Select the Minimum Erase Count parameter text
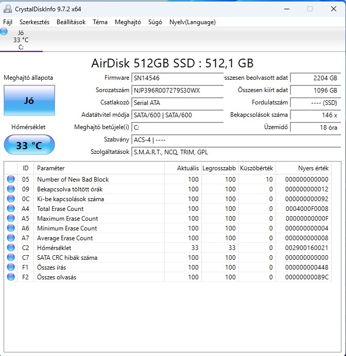The width and height of the screenshot is (346, 356). (x=67, y=228)
